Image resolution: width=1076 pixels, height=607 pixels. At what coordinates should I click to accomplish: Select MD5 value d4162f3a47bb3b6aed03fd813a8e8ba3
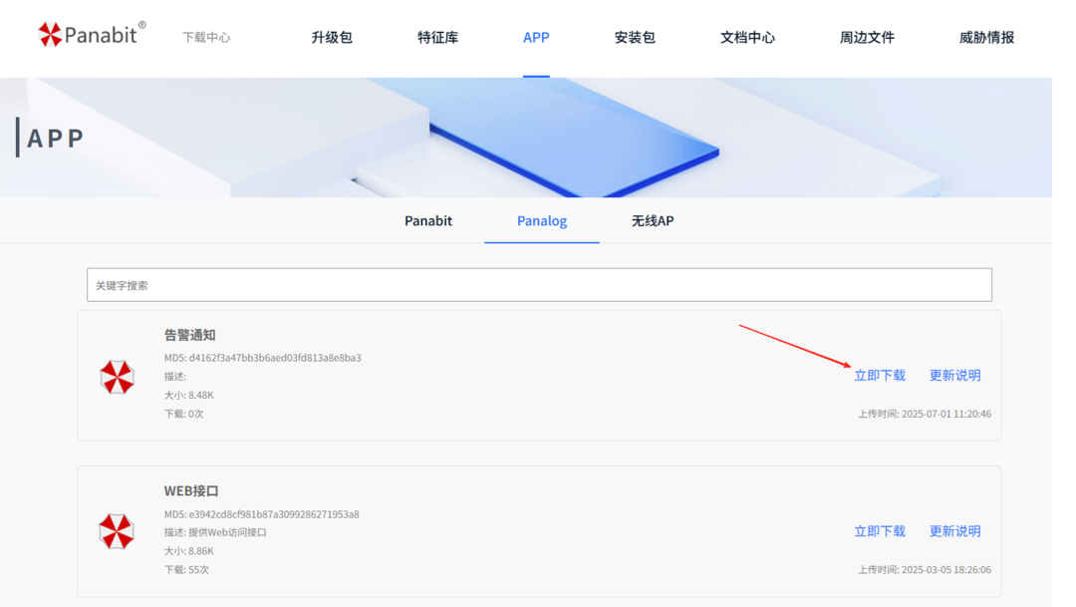[x=275, y=358]
